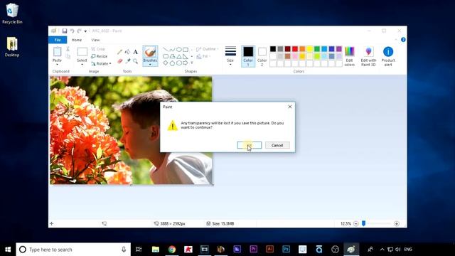The image size is (455, 256).
Task: Select the Fill with color bucket tool
Action: [127, 52]
